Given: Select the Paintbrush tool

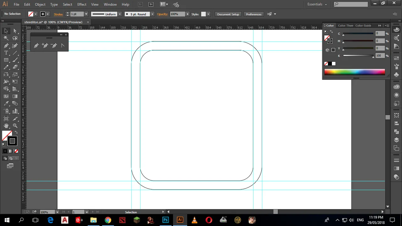Looking at the screenshot, I should 15,60.
